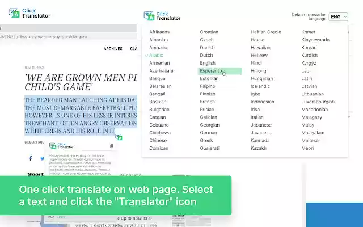
Task: Choose Finnish language
Action: [x=208, y=94]
